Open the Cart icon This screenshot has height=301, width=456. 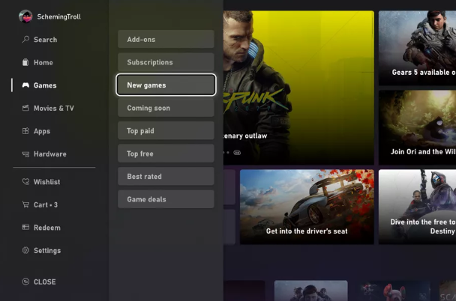click(25, 204)
